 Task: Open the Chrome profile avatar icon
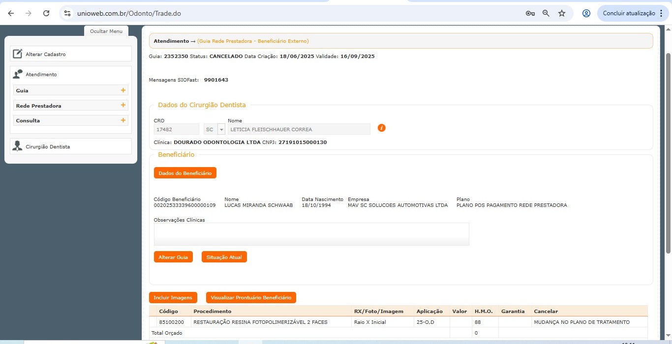click(x=586, y=13)
